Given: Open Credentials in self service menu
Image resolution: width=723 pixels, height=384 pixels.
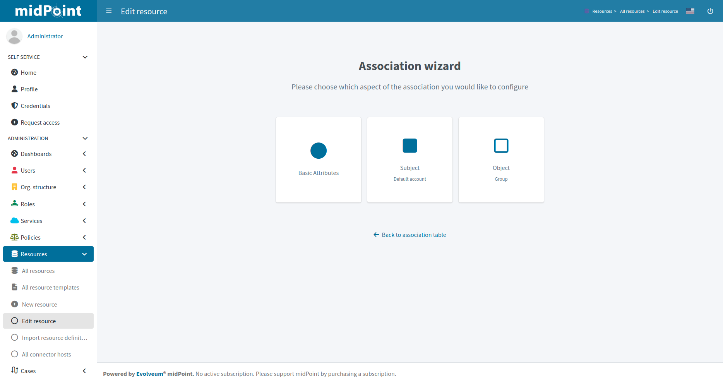Looking at the screenshot, I should click(35, 106).
